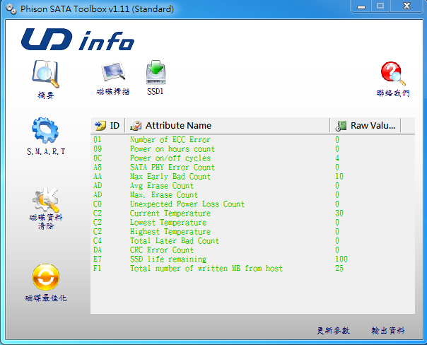Close the Phison SATA Toolbox window

pyautogui.click(x=406, y=6)
